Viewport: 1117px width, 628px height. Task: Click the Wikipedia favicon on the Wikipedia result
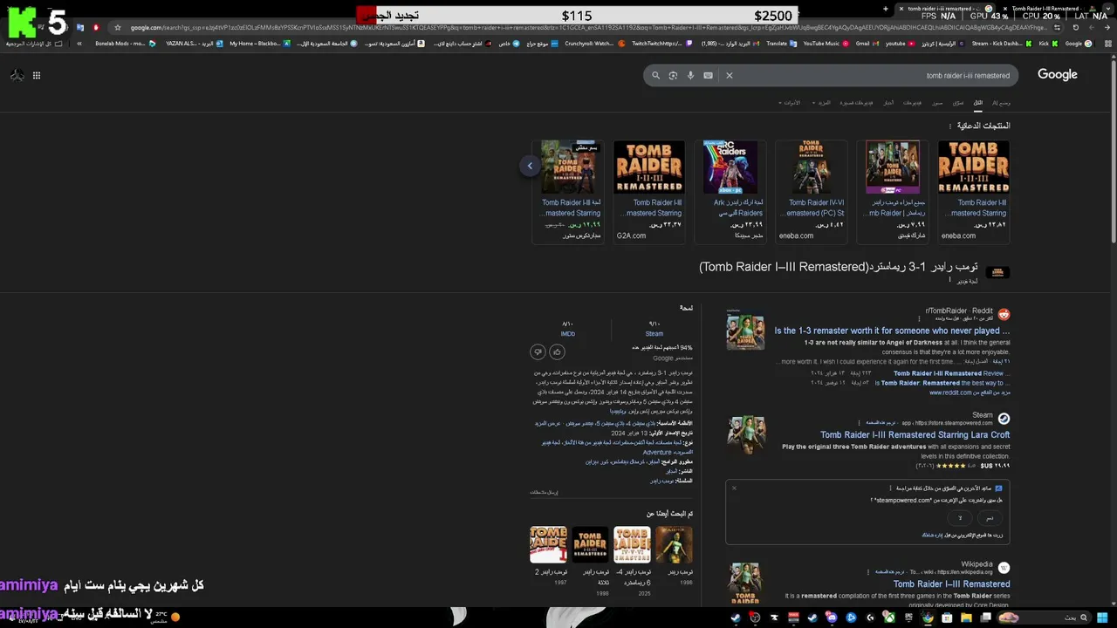pyautogui.click(x=1004, y=569)
